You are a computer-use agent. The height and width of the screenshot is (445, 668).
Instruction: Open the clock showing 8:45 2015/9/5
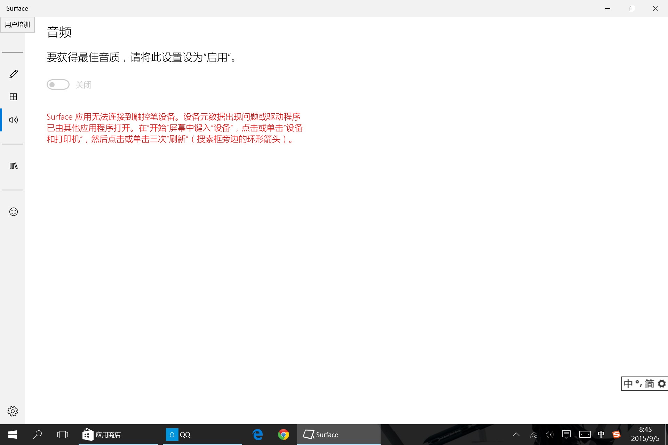[x=645, y=434]
